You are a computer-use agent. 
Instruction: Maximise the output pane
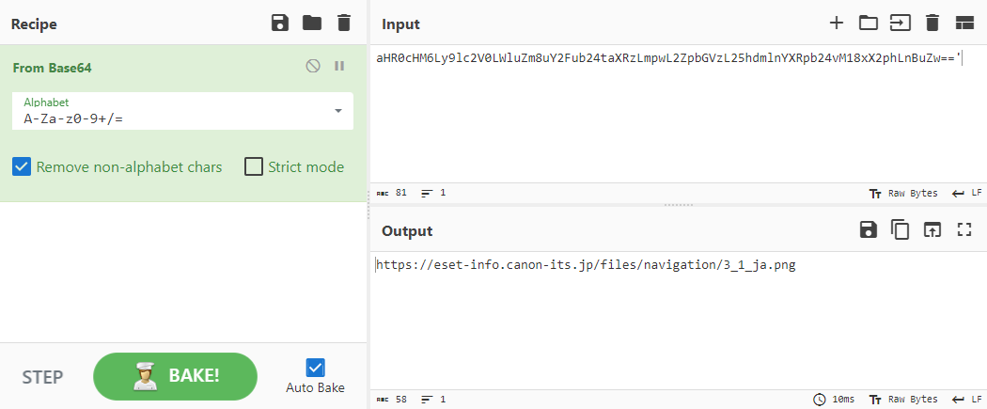pos(963,229)
